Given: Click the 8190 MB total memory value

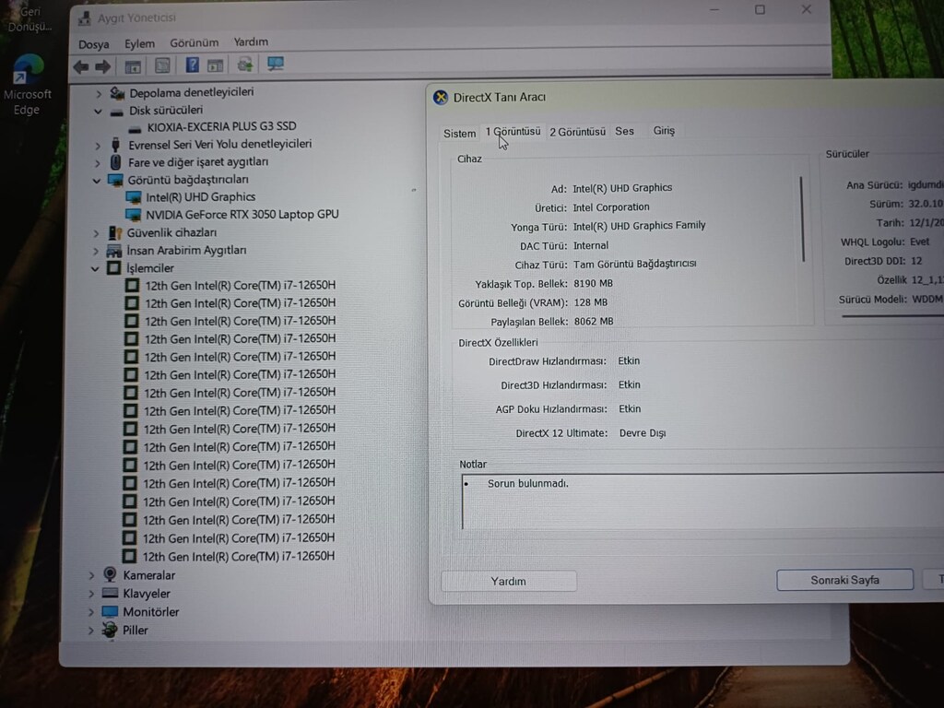Looking at the screenshot, I should [x=593, y=284].
